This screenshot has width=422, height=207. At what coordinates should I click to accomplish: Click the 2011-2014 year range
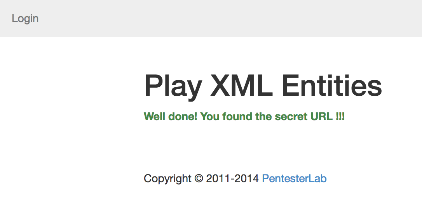click(x=232, y=179)
